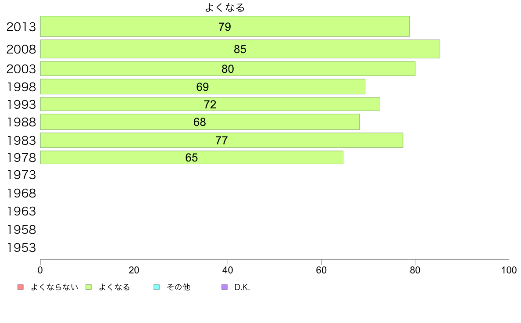
Task: Click the 1953 year axis label
Action: [x=21, y=248]
